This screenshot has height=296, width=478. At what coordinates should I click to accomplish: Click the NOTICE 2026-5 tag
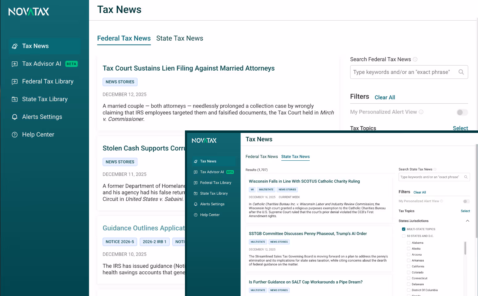point(120,242)
